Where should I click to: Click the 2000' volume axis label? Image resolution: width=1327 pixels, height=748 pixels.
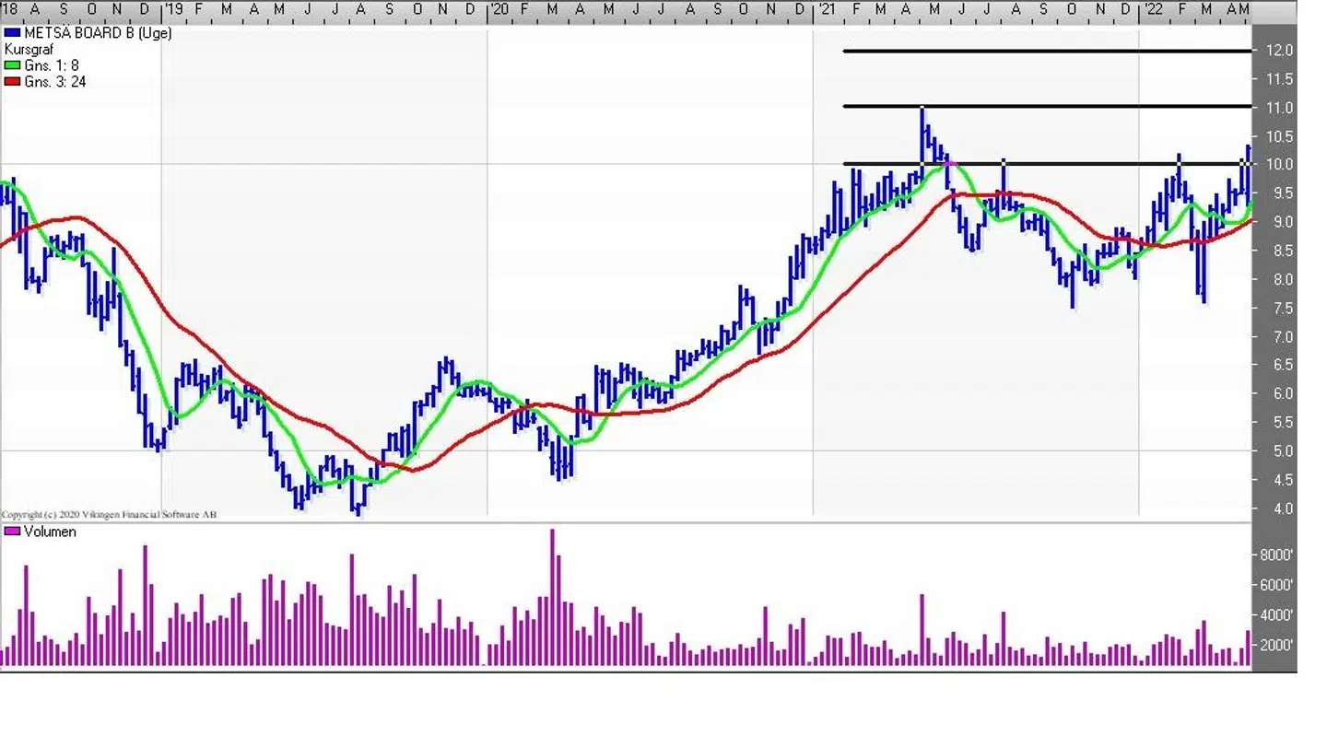[1277, 645]
